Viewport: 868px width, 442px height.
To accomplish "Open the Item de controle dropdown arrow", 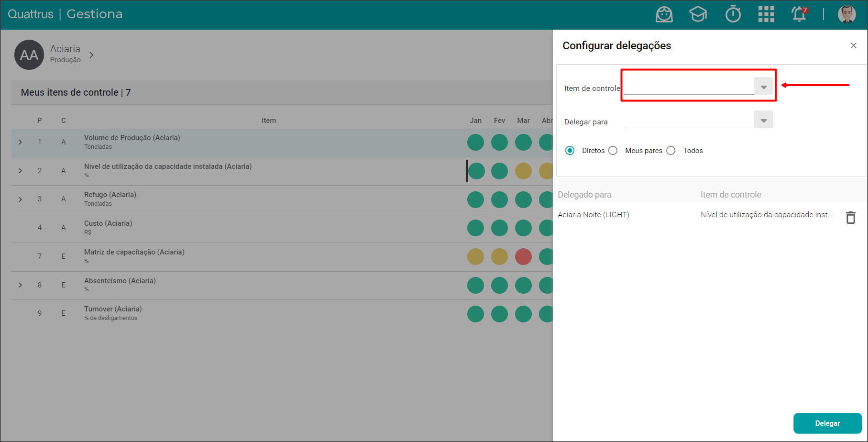I will (763, 87).
